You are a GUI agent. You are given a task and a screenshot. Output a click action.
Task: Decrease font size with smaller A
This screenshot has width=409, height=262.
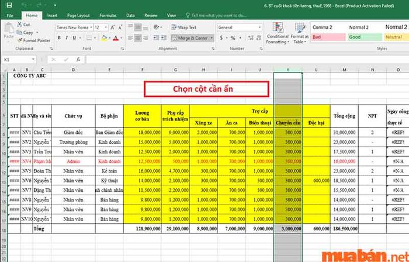coord(120,27)
